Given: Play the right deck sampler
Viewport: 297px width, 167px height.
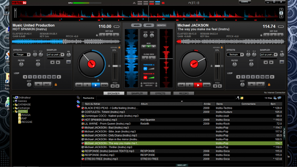Looking at the screenshot, I should point(271,62).
